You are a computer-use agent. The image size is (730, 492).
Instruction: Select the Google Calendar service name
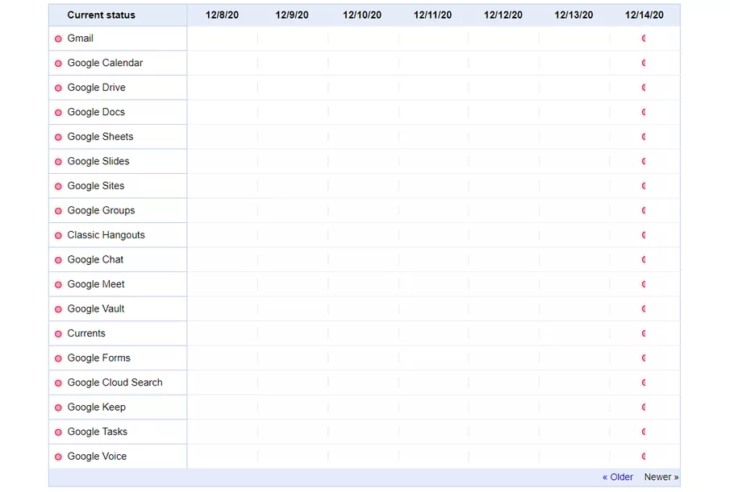[105, 63]
